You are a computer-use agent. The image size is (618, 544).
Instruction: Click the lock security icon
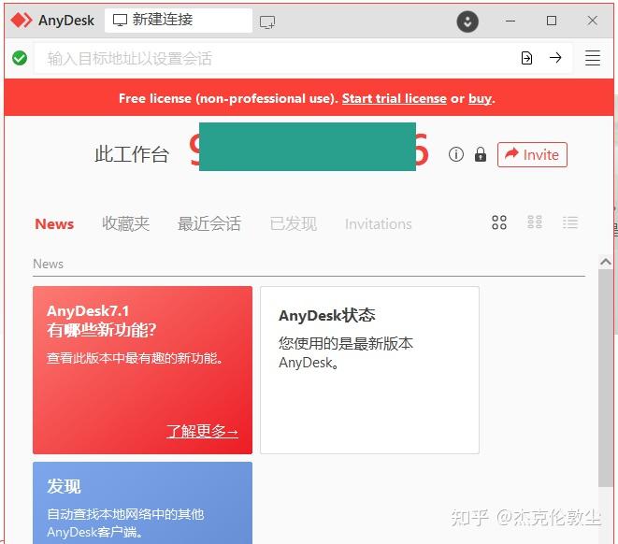[480, 154]
